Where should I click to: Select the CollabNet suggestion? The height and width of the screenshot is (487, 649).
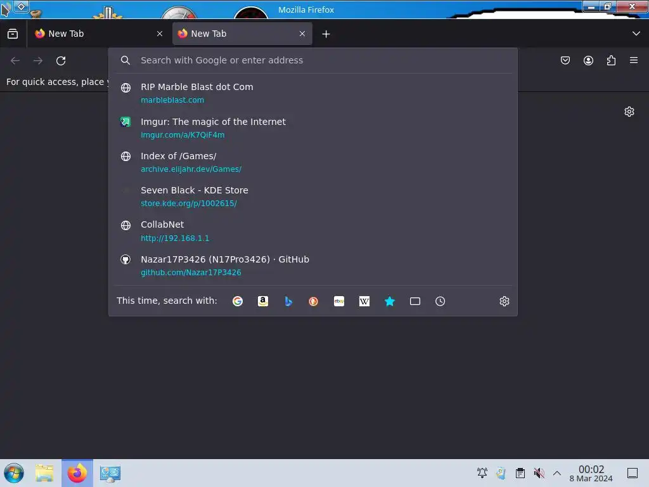click(x=313, y=231)
